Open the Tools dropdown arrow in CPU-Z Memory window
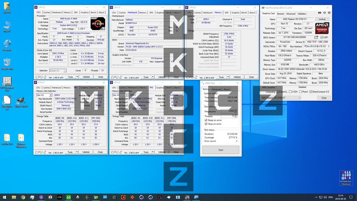This screenshot has height=201, width=357. [x=228, y=77]
